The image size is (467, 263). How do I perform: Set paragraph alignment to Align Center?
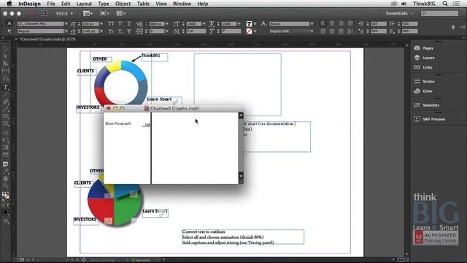point(332,23)
